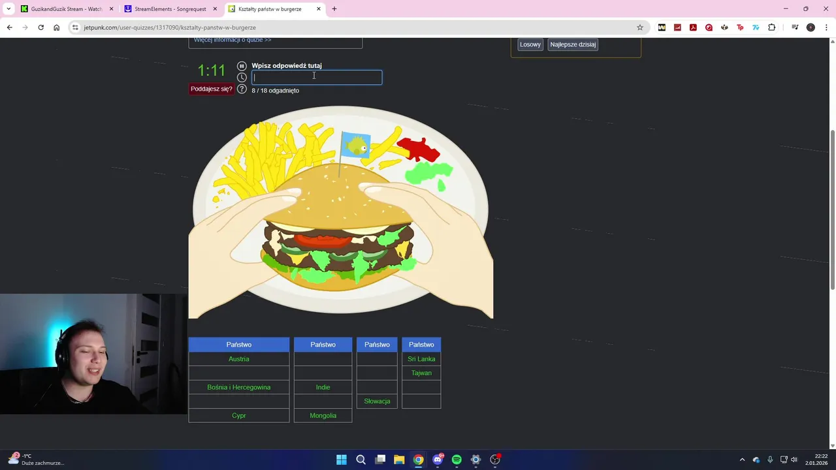Open Windows taskbar search

tap(361, 460)
